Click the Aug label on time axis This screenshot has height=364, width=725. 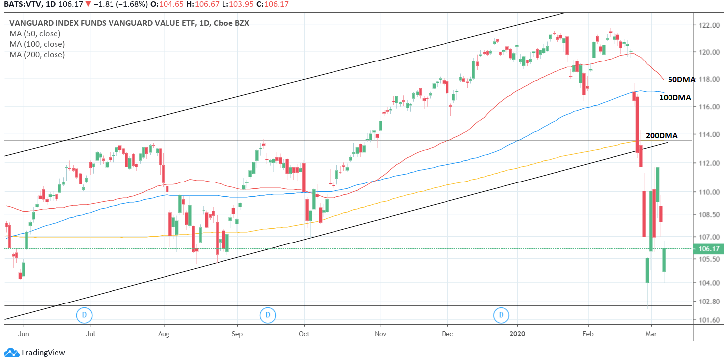click(x=163, y=334)
